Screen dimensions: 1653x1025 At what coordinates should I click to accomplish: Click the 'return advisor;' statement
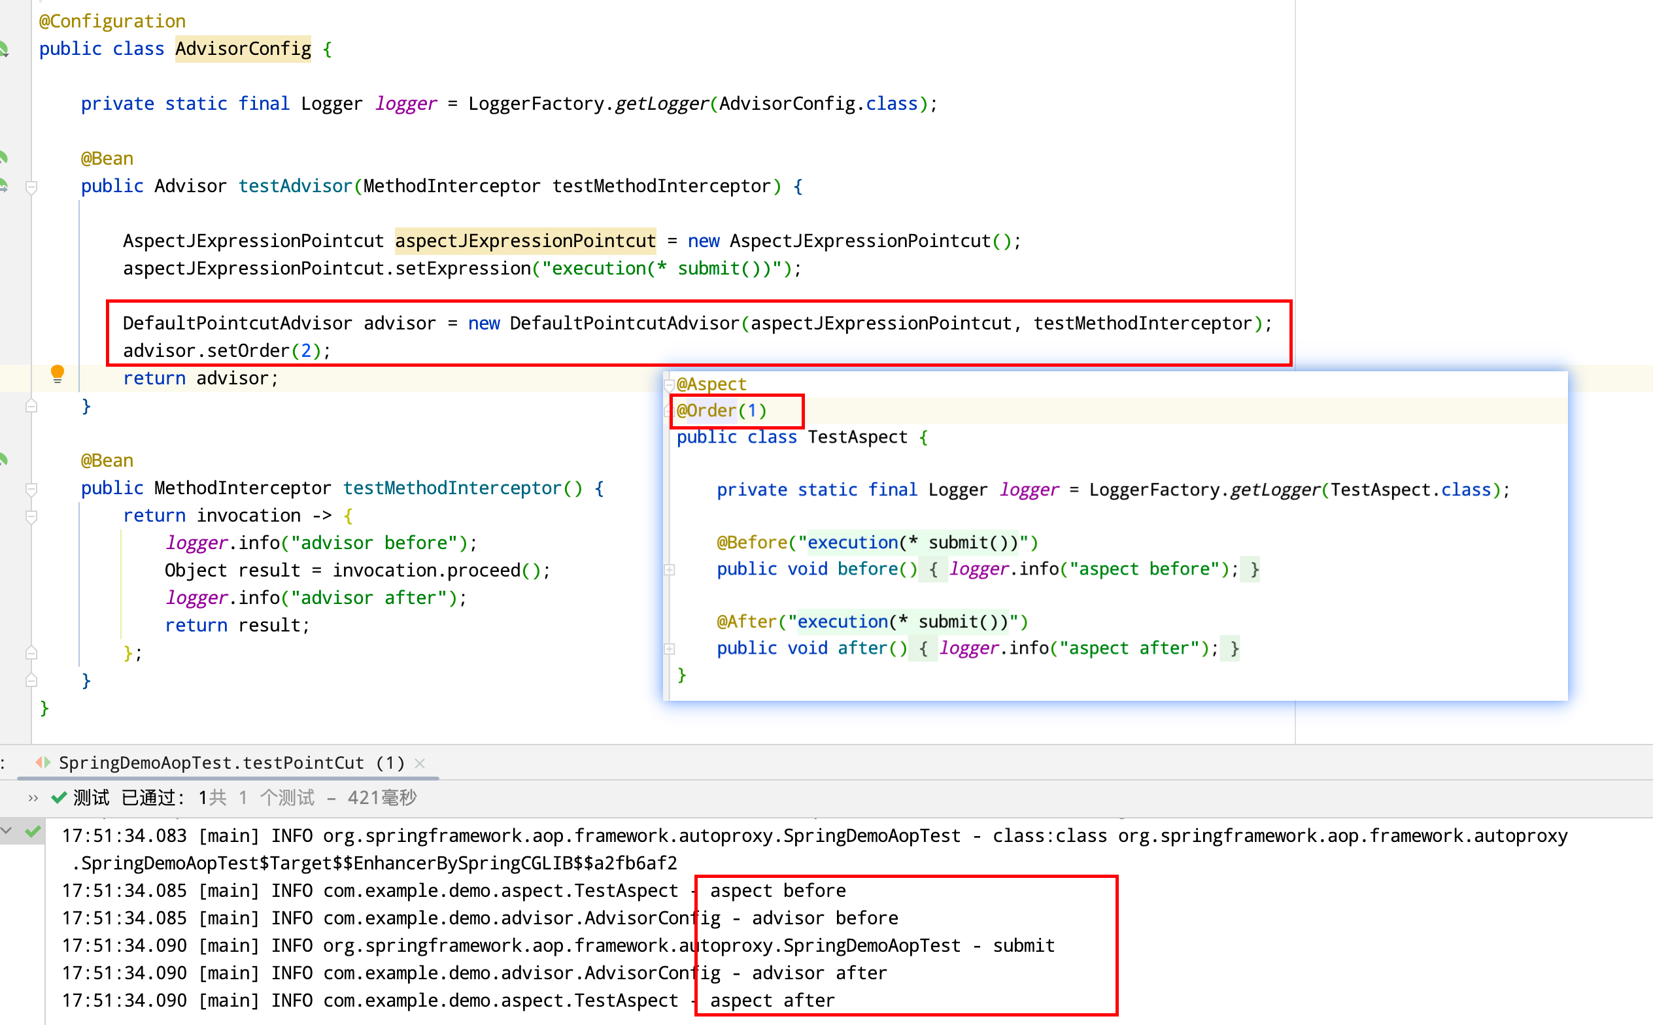tap(201, 378)
